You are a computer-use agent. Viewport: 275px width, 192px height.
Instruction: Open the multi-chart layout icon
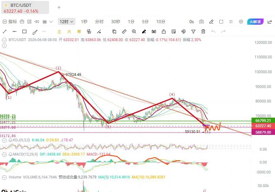(29, 22)
